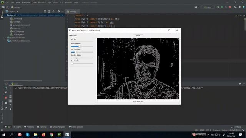Select Ui_Widget.py in project tree
This screenshot has width=246, height=138.
17,31
